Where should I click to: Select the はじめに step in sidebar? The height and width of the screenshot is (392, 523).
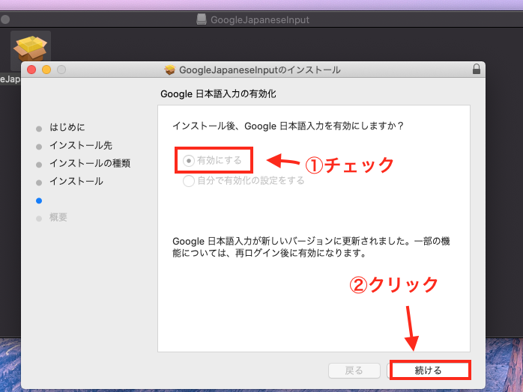click(x=67, y=127)
